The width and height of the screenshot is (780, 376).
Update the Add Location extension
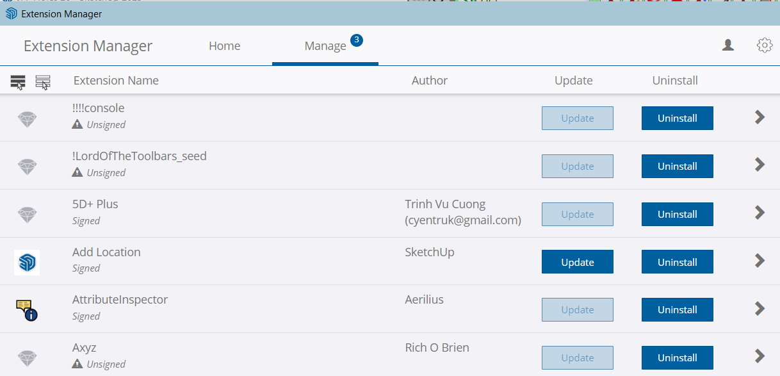(577, 262)
